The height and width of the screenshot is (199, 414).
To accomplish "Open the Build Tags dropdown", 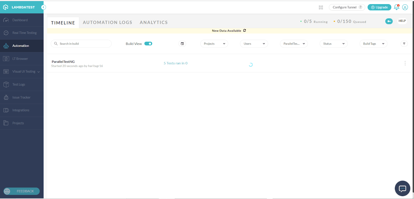I will coord(373,44).
